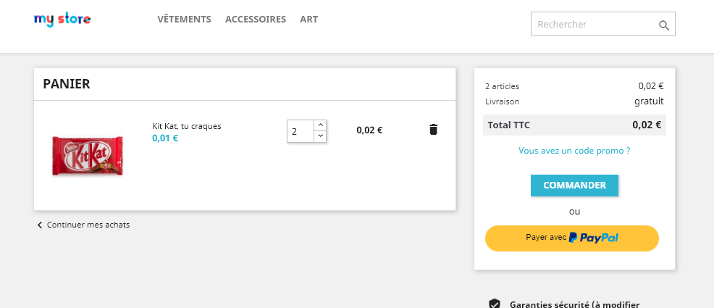714x308 pixels.
Task: Open the Kit Kat, tu craques product link
Action: coord(187,126)
